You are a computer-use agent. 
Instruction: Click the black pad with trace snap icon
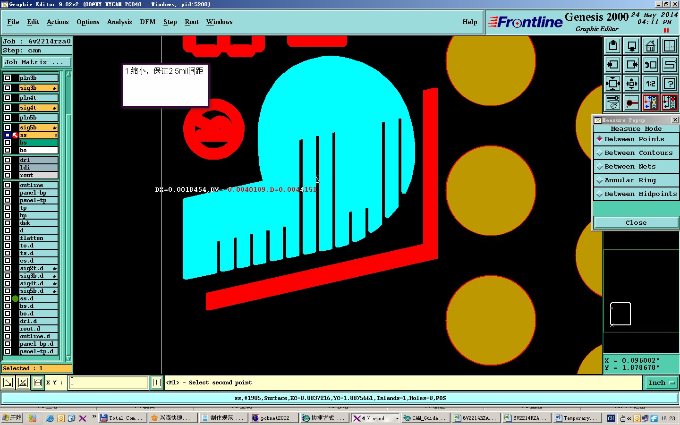click(x=632, y=102)
